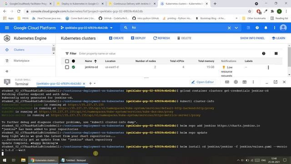Image resolution: width=291 pixels, height=164 pixels.
Task: Click Open Editor in Cloud Shell
Action: tap(202, 82)
